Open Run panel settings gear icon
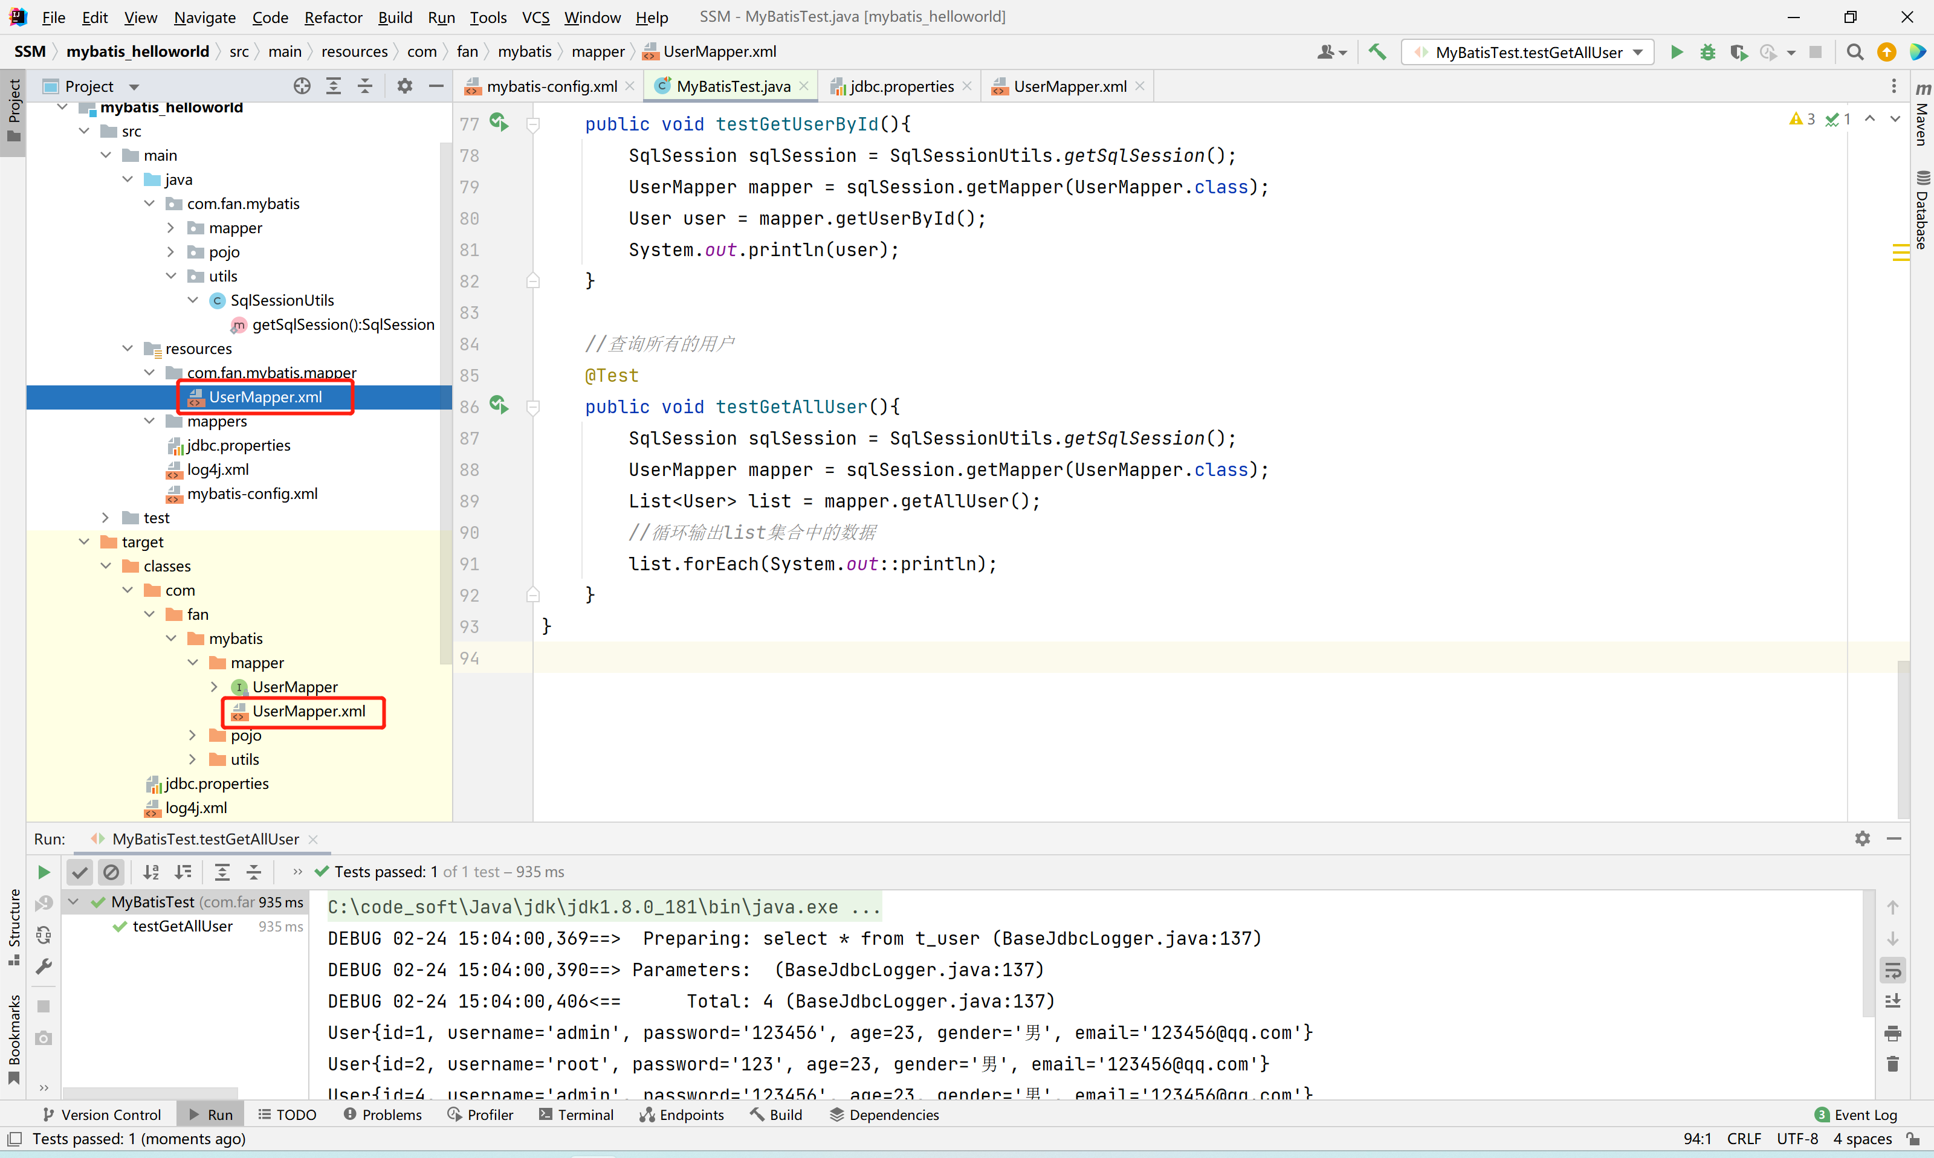Screen dimensions: 1934x1158 [1862, 838]
